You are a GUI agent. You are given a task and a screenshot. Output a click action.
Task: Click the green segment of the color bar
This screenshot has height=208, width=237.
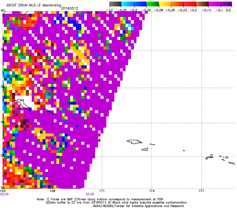[x=152, y=4]
